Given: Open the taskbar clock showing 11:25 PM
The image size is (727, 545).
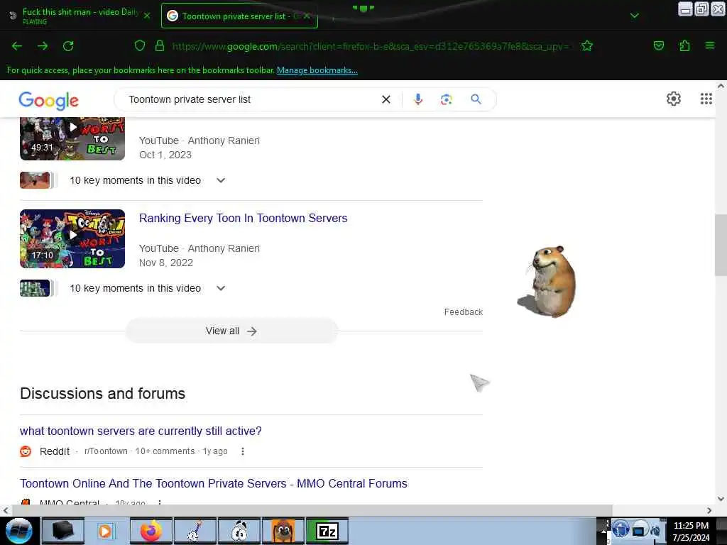Looking at the screenshot, I should coord(691,531).
